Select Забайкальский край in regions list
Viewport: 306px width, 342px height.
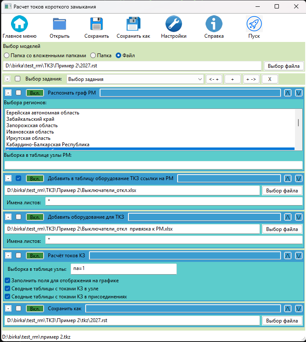30,119
